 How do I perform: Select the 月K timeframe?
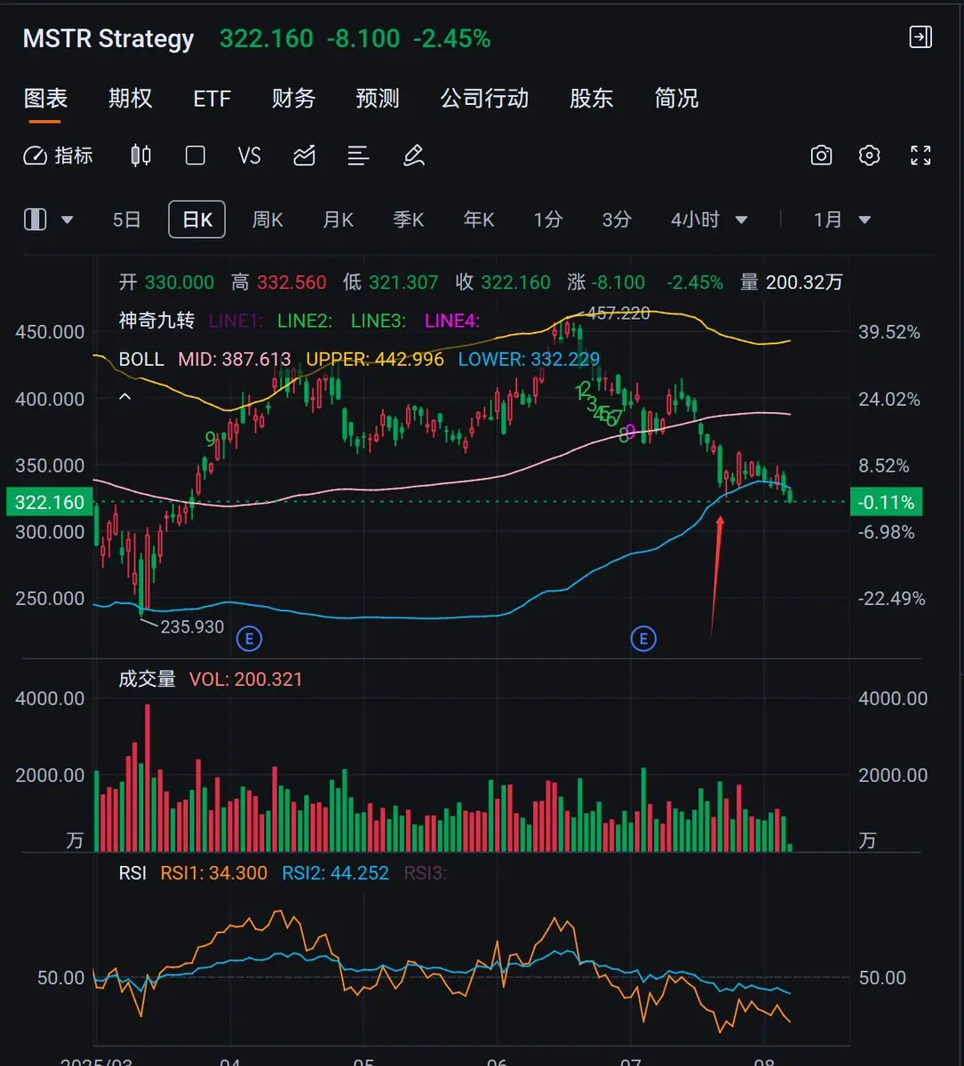tap(338, 219)
